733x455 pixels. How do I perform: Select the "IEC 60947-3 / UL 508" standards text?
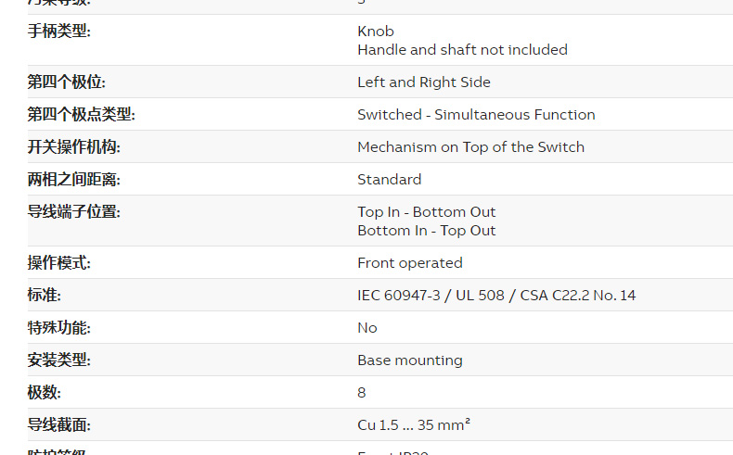coord(431,296)
